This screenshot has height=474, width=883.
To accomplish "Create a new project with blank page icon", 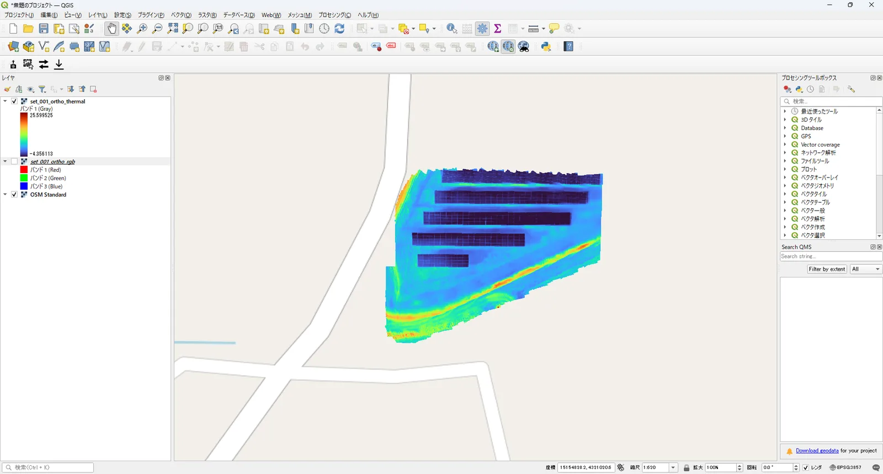I will (x=13, y=29).
